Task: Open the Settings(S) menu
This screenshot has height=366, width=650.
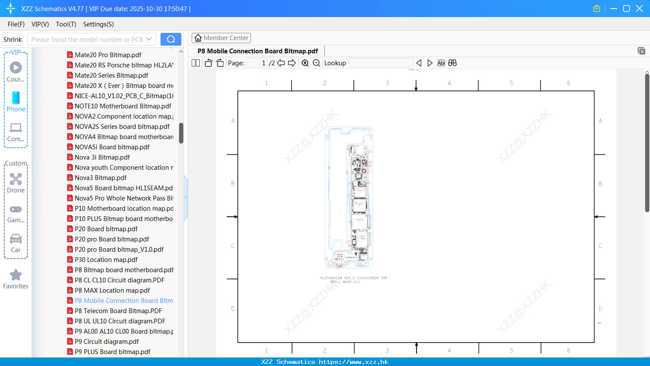Action: (x=99, y=24)
